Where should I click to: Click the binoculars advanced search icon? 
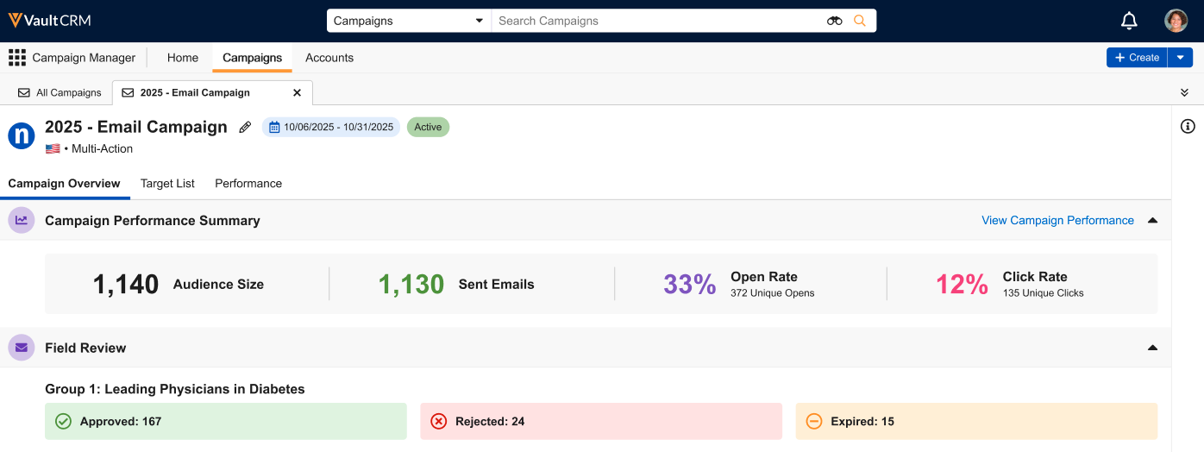(x=834, y=21)
